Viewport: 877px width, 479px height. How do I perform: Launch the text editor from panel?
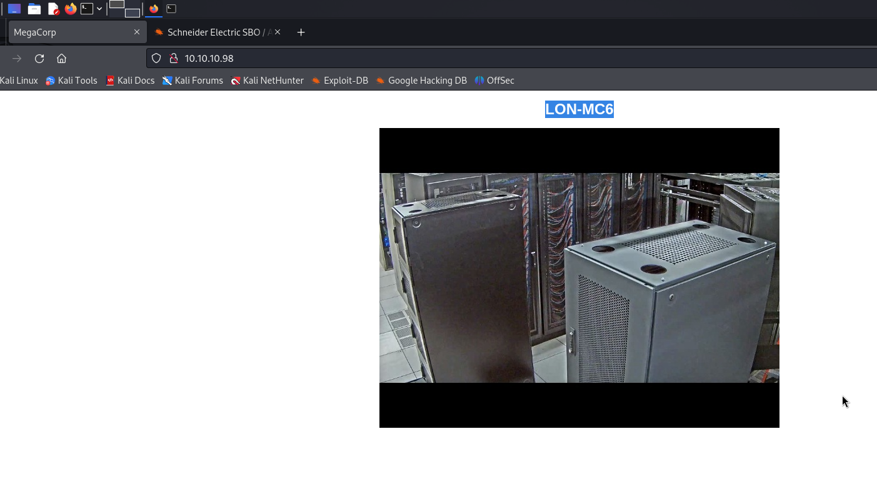coord(53,9)
